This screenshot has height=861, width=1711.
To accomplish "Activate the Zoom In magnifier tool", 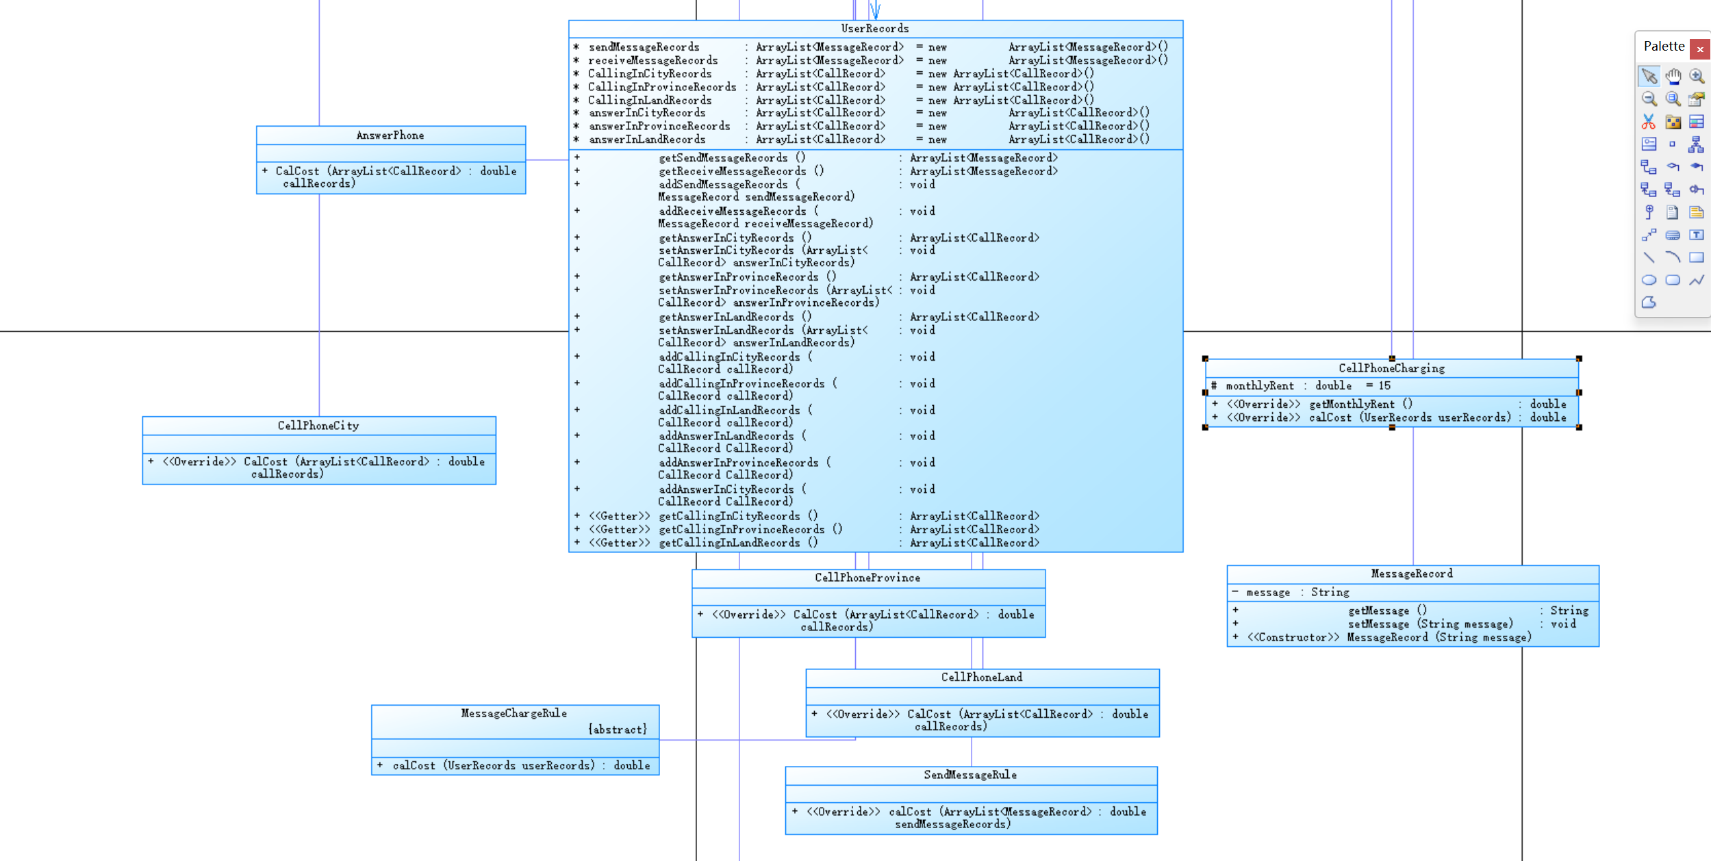I will click(x=1696, y=76).
